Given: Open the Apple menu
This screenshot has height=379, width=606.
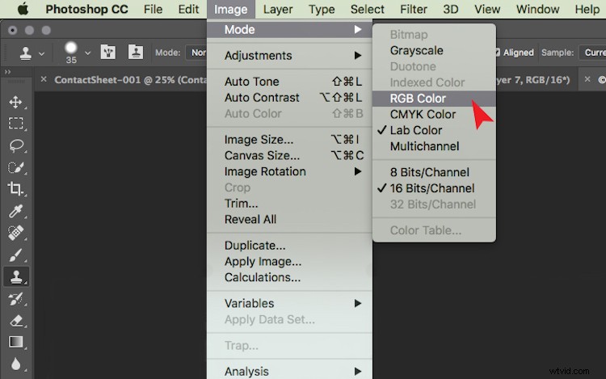Looking at the screenshot, I should (23, 9).
